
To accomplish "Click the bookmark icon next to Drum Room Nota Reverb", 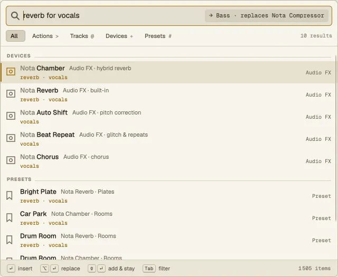I will 10,240.
